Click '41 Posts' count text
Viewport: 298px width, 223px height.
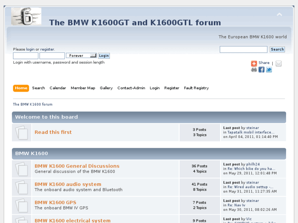click(199, 184)
